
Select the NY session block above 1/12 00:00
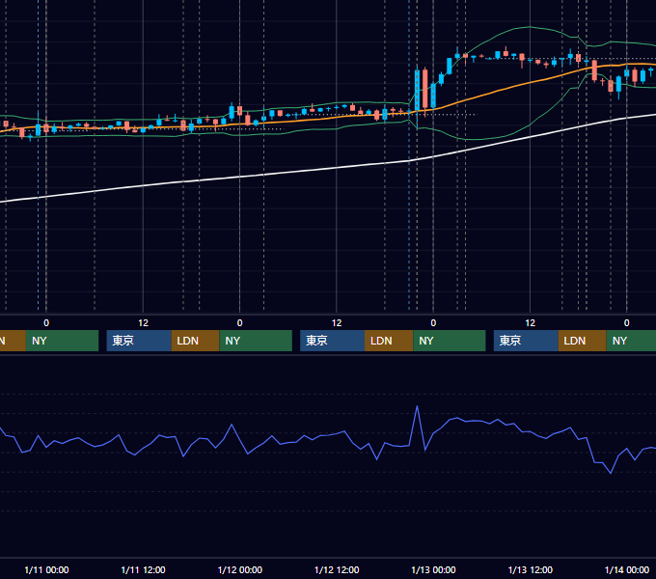click(x=256, y=341)
